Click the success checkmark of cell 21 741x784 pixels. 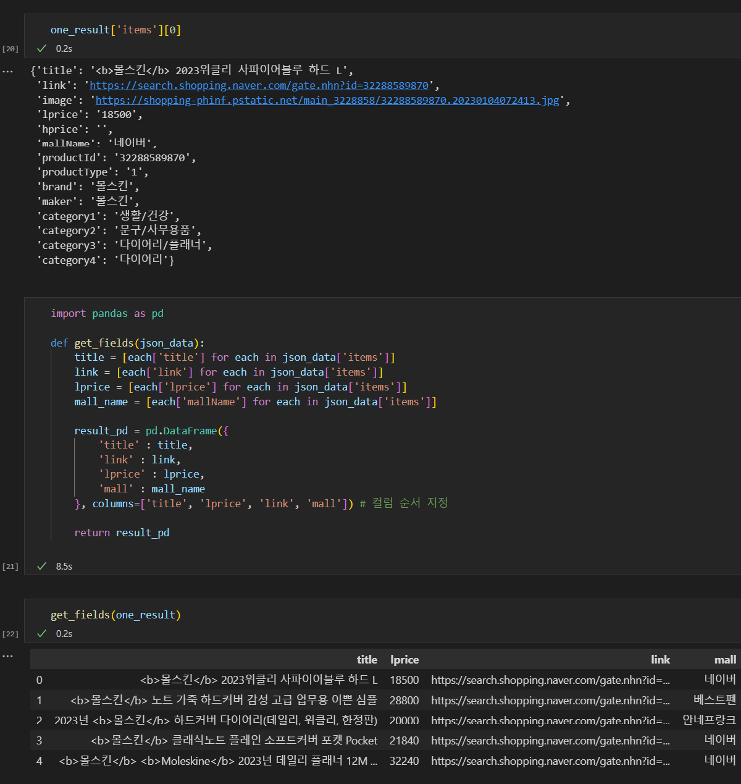(42, 566)
